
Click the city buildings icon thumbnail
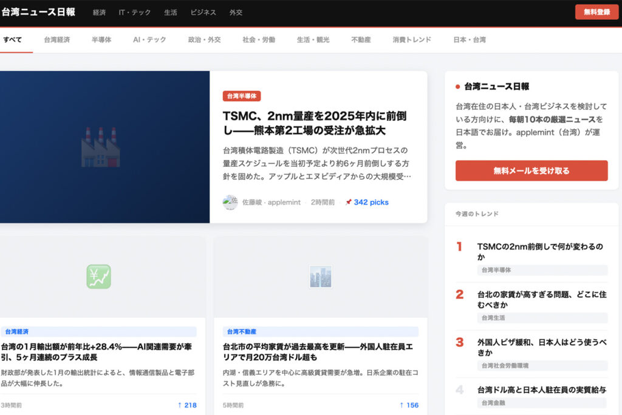pyautogui.click(x=320, y=277)
